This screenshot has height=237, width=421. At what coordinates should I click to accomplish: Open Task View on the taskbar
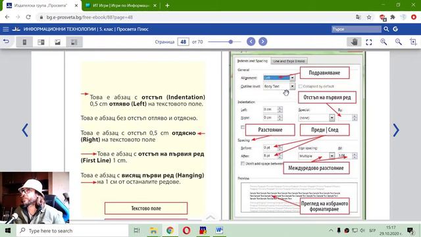point(137,230)
